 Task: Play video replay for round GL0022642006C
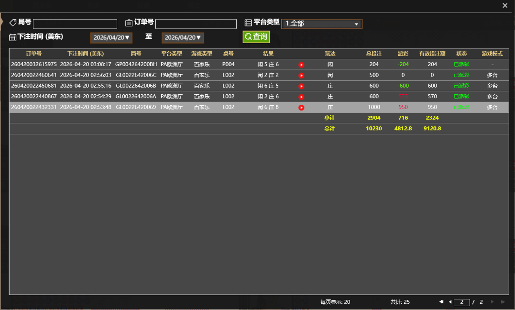[x=301, y=76]
